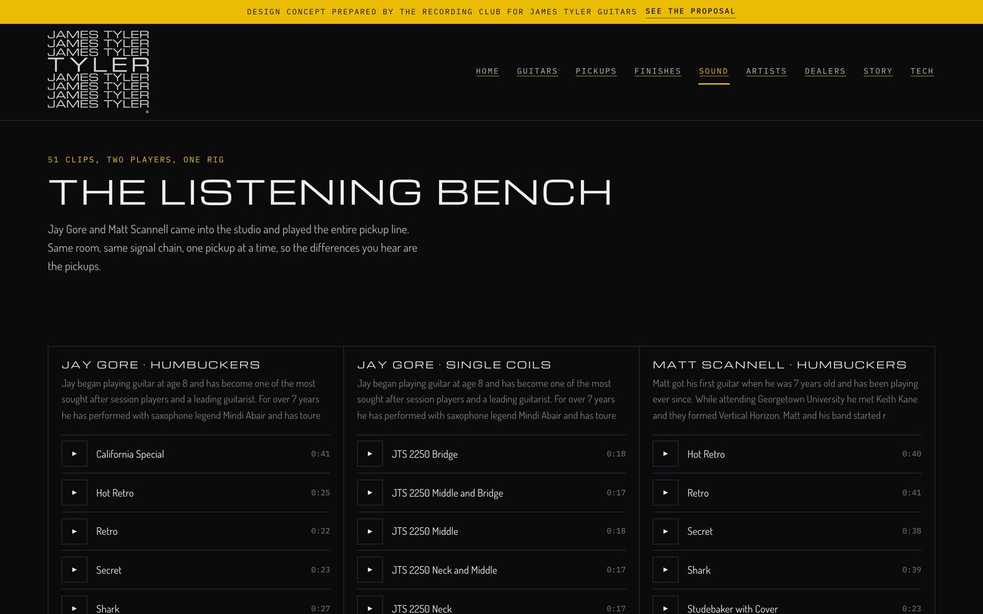Viewport: 983px width, 614px height.
Task: Play the JTS 2250 Middle and Bridge clip
Action: coord(370,493)
